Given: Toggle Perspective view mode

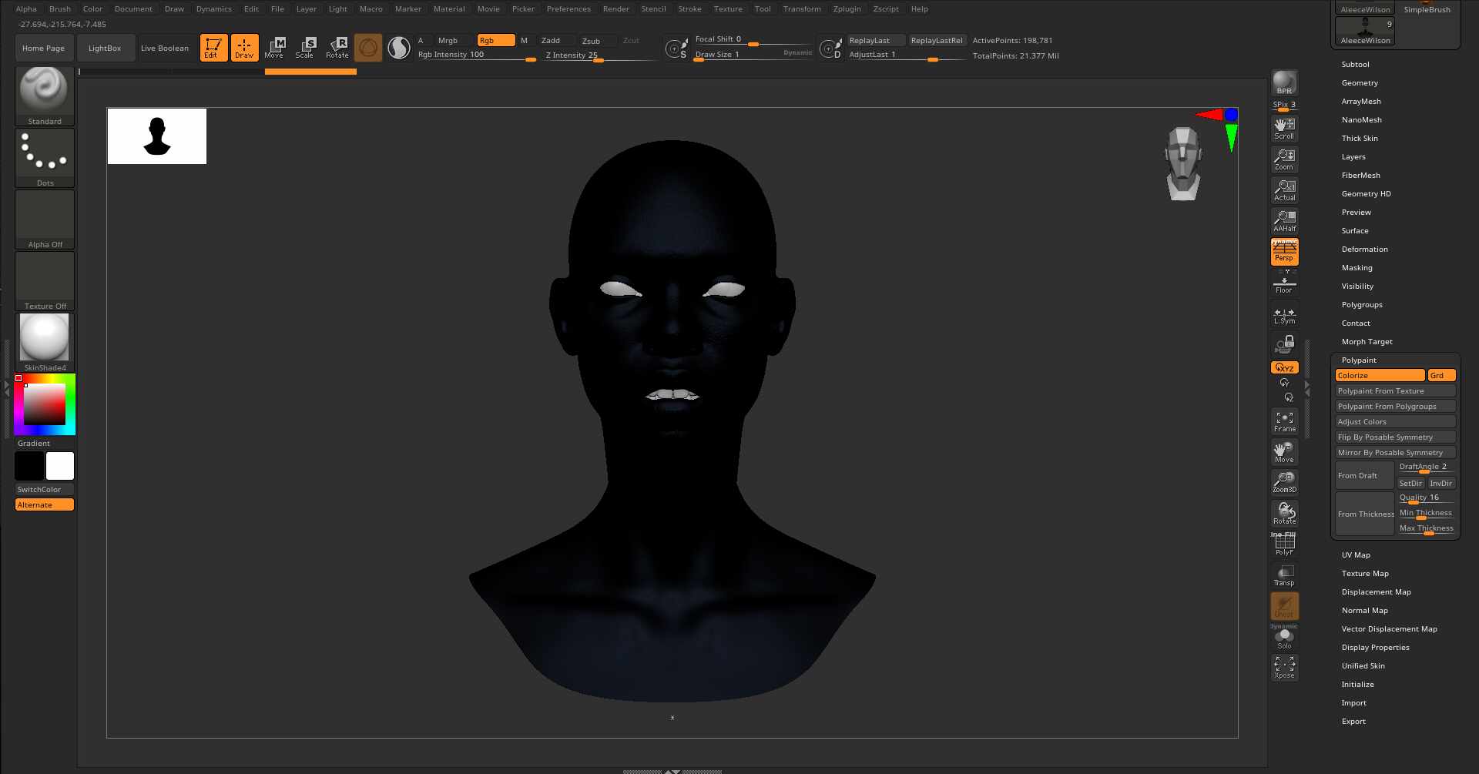Looking at the screenshot, I should [x=1284, y=252].
